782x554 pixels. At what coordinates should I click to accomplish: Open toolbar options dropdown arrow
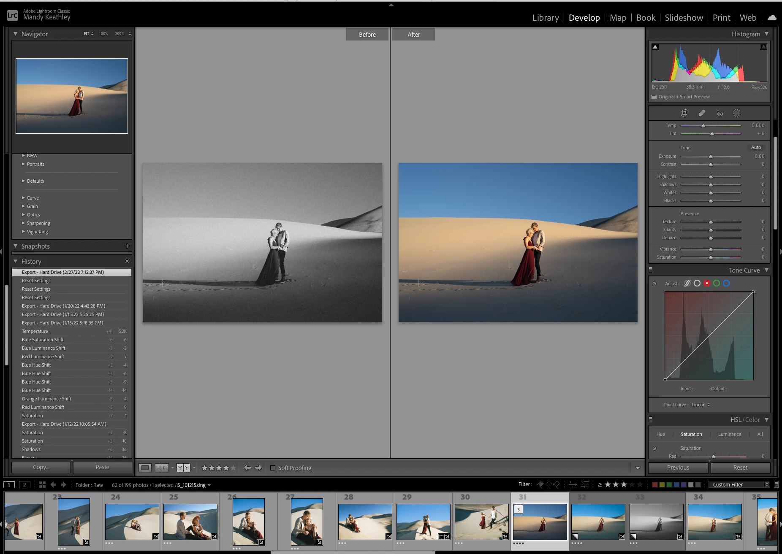pyautogui.click(x=638, y=468)
